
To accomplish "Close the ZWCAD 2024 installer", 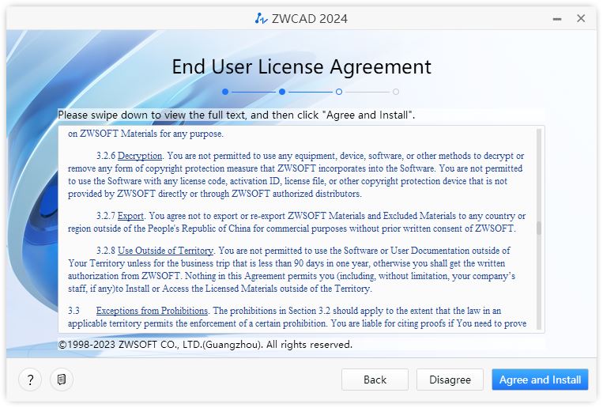I will (x=581, y=18).
